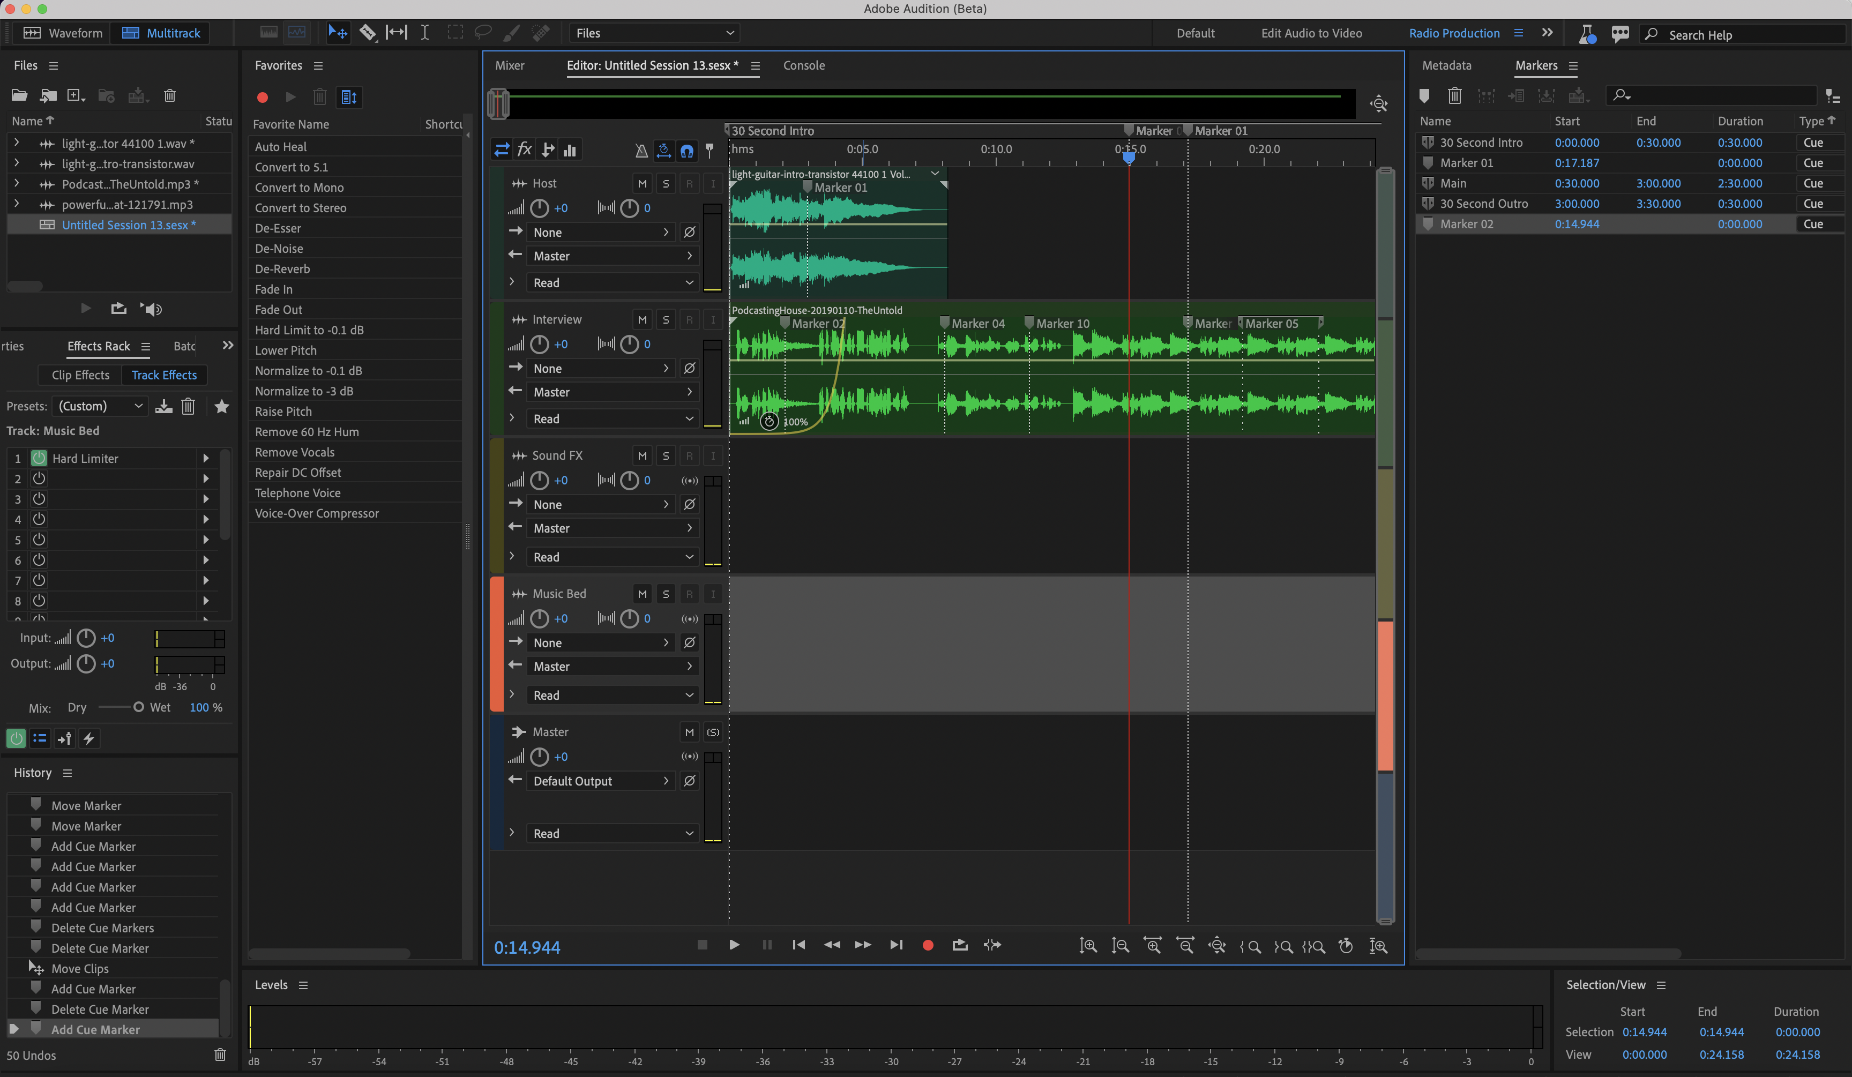
Task: Click the Track Effects button
Action: click(164, 375)
